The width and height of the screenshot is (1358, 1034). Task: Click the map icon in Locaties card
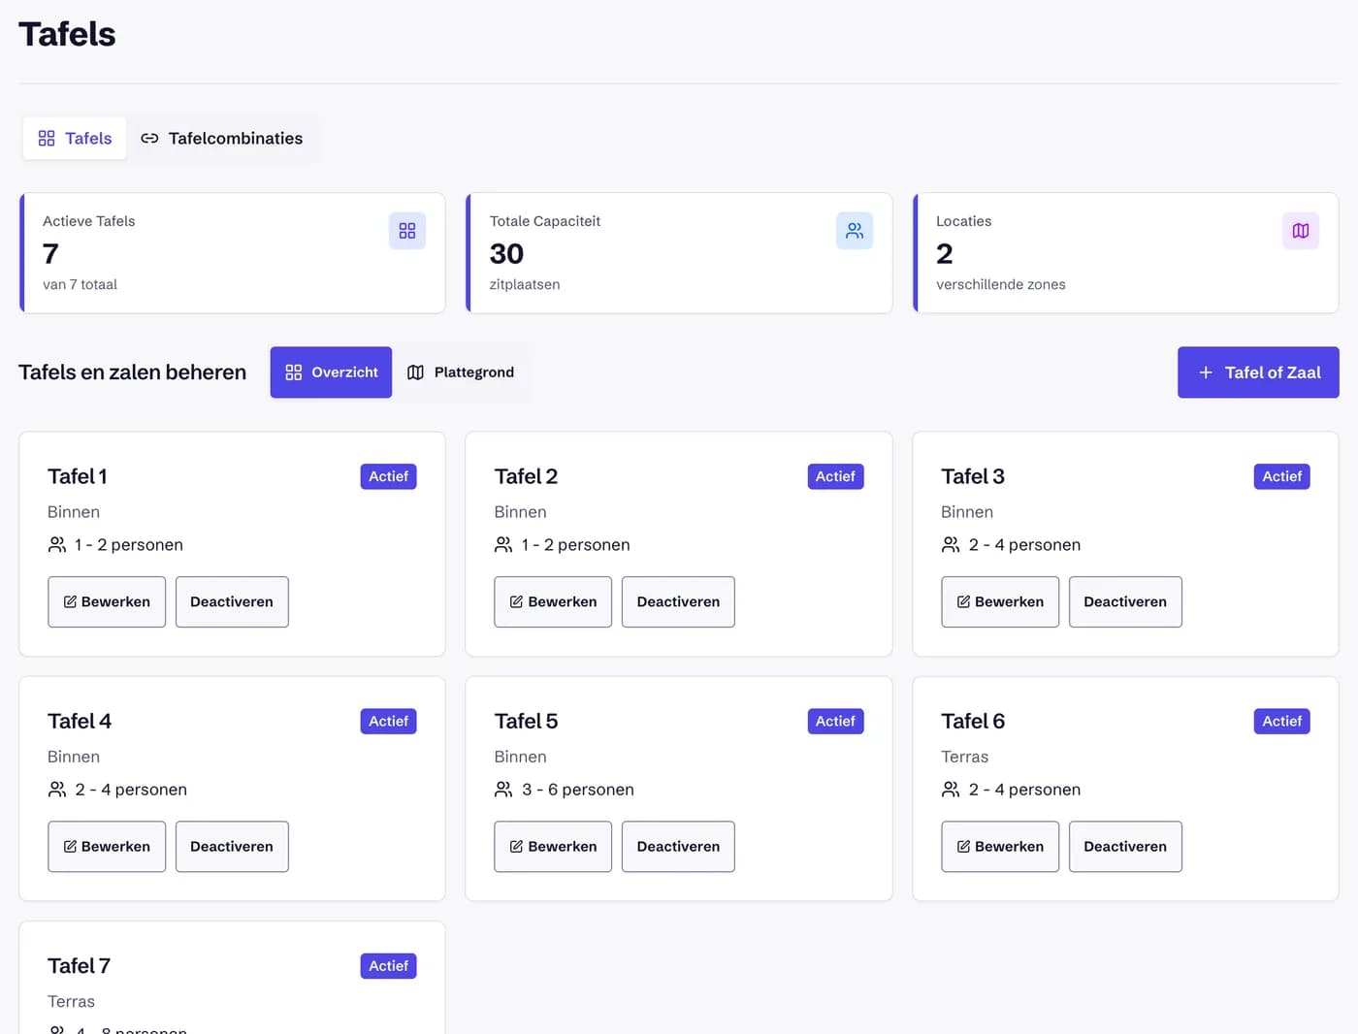(x=1301, y=231)
